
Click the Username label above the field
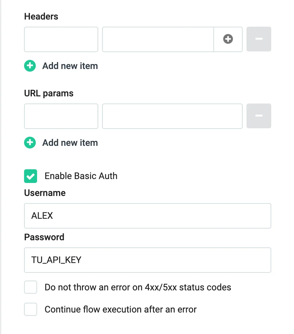[x=45, y=193]
